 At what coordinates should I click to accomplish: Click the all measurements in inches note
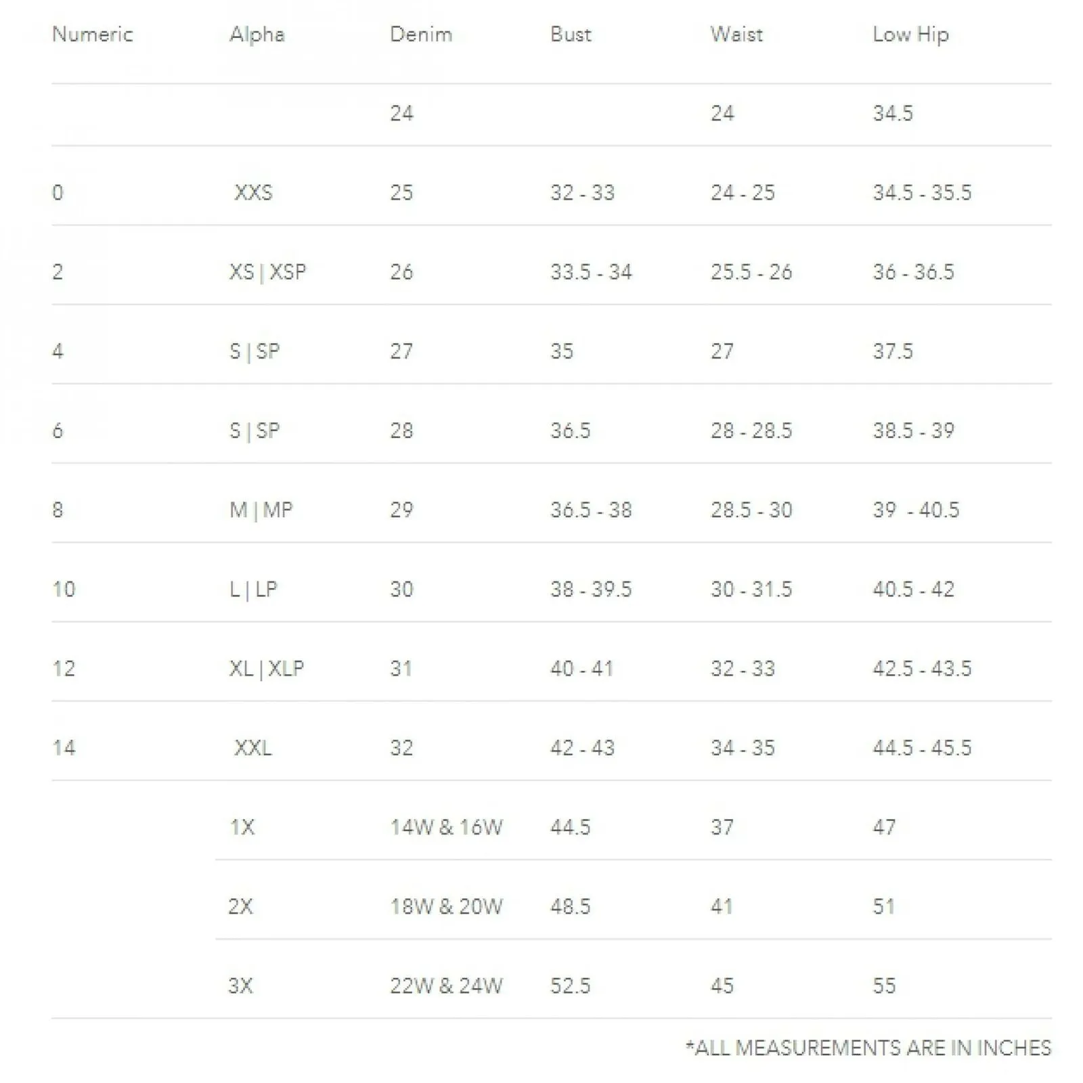coord(868,1048)
